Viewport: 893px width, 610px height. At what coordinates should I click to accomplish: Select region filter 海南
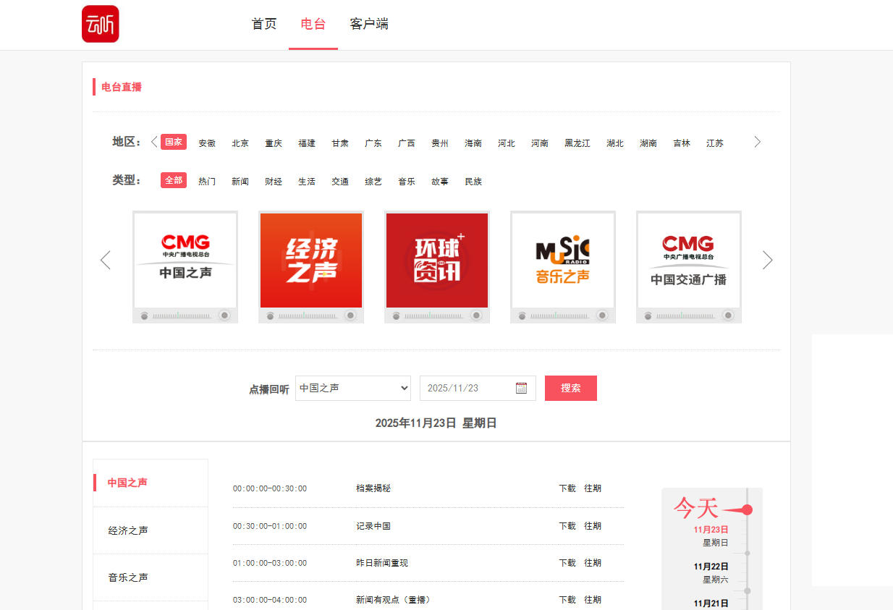coord(473,143)
